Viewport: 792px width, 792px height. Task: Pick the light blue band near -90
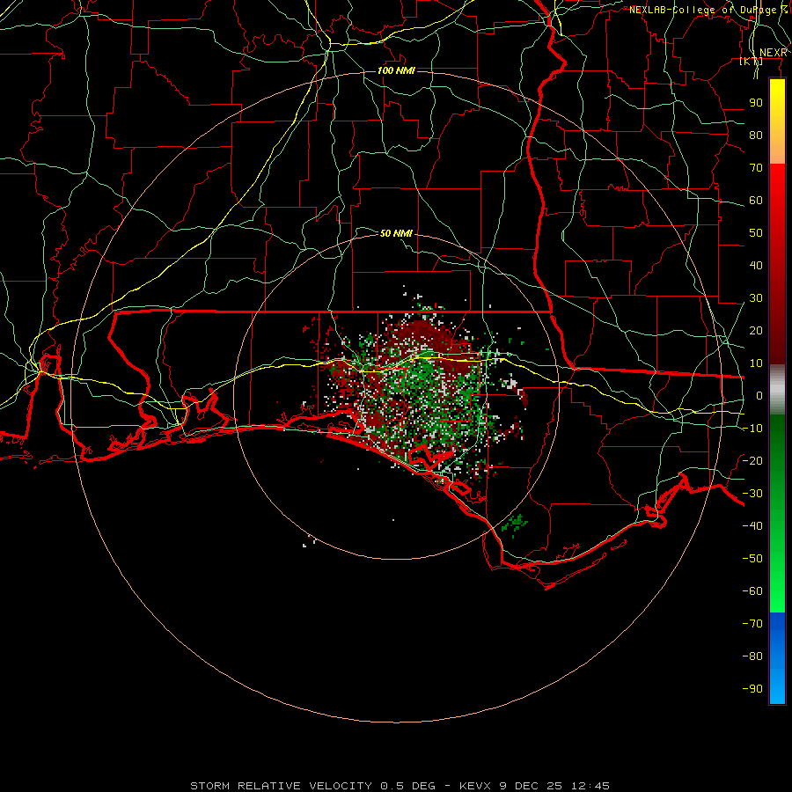coord(777,687)
